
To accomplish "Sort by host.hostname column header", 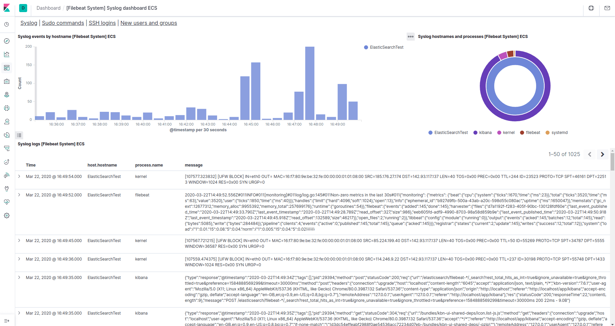I will click(x=102, y=165).
